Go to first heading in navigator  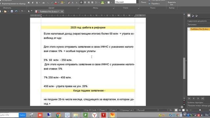[x=189, y=98]
